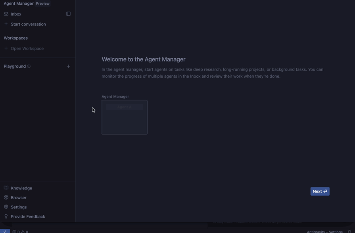
Task: Expand the Workspaces section
Action: tap(15, 38)
